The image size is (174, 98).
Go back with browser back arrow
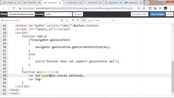4,8
